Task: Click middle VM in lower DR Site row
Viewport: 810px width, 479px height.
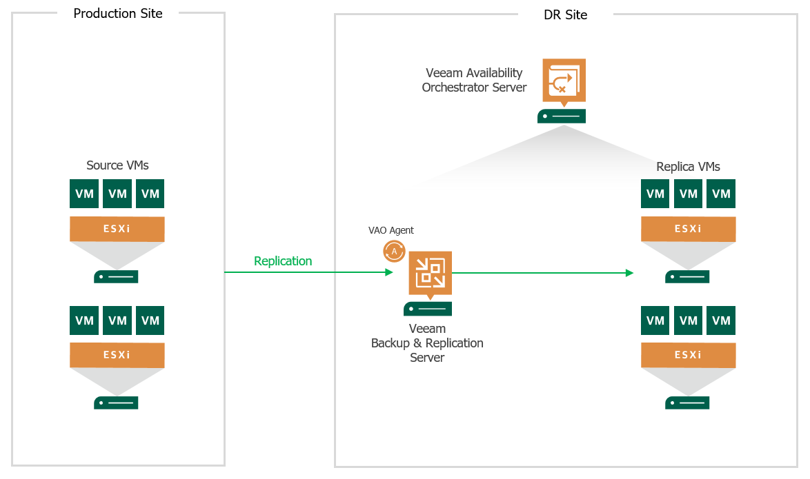Action: (688, 320)
